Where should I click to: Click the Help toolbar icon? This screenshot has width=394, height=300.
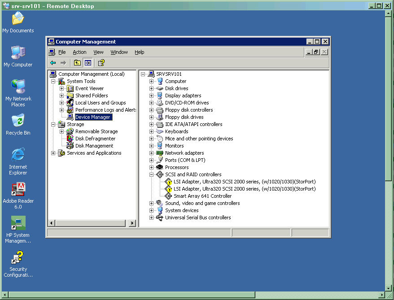pyautogui.click(x=101, y=63)
